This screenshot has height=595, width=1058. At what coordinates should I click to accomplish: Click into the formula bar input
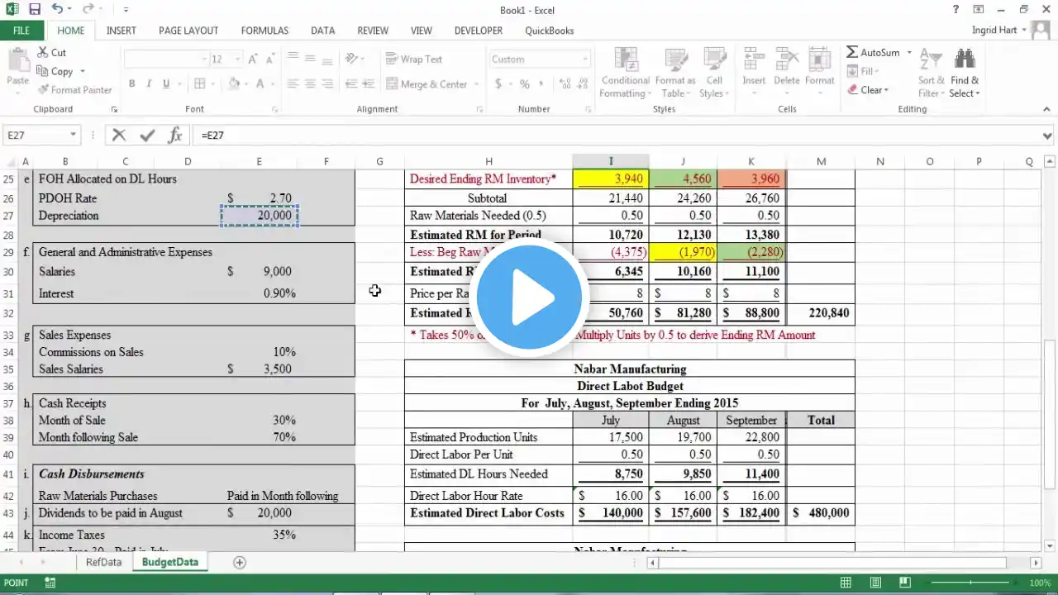[x=616, y=135]
